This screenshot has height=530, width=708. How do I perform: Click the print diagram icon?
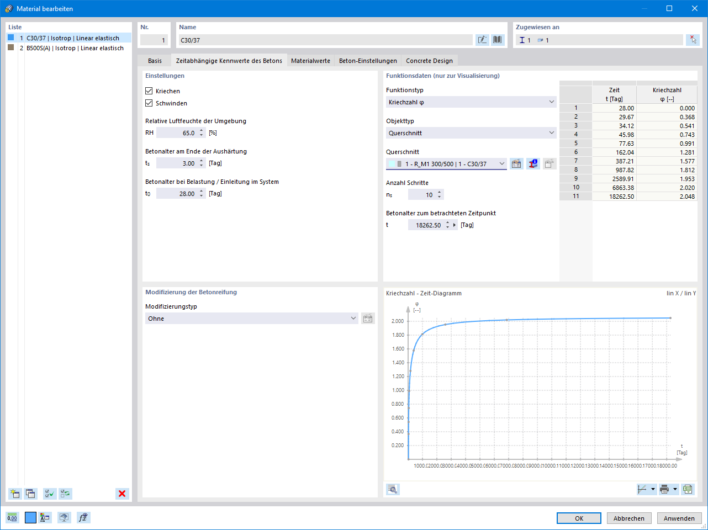(x=664, y=489)
